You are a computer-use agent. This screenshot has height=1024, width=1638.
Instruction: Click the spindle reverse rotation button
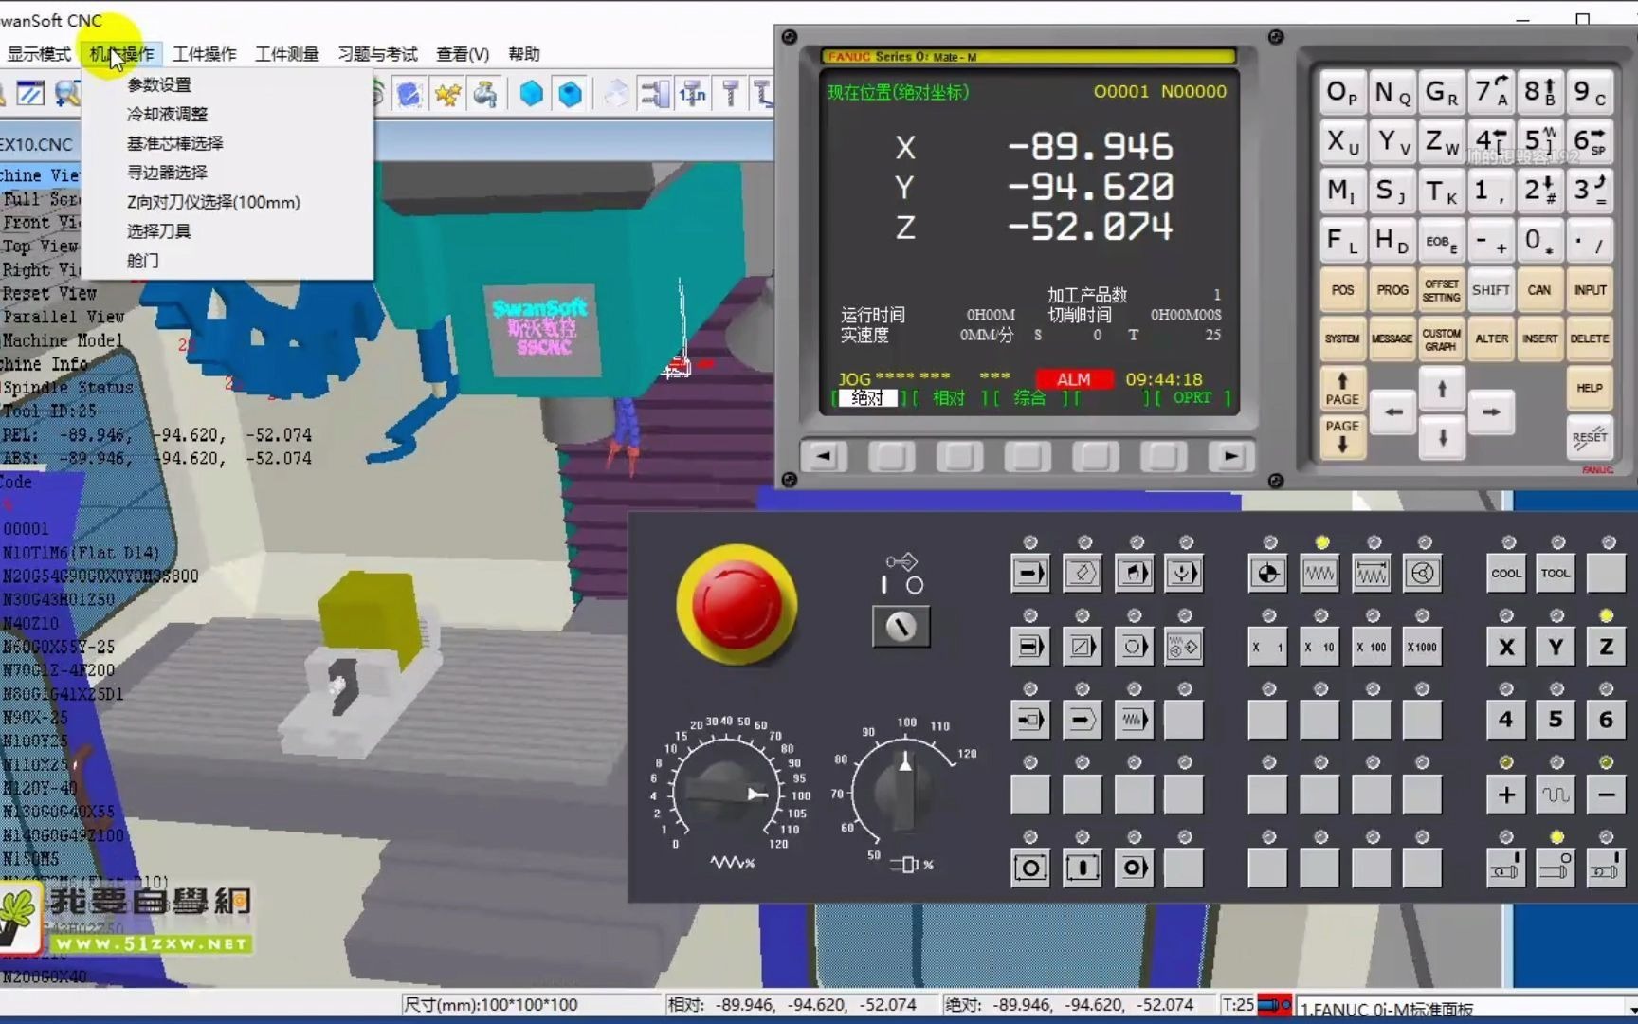1606,868
